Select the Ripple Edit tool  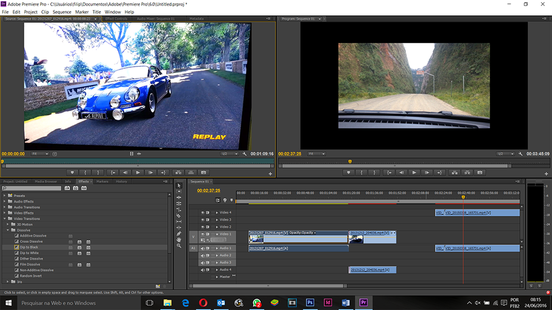[179, 197]
